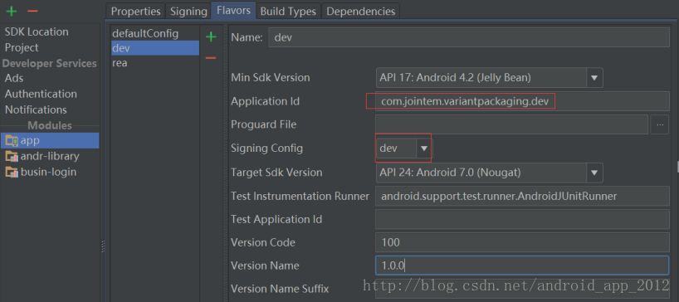Select Project in the sidebar
Screen dimensions: 679x302
[x=22, y=47]
